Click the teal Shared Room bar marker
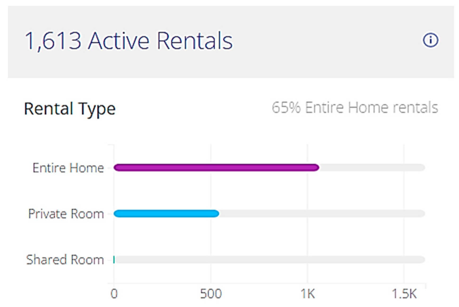The image size is (459, 307). click(114, 260)
